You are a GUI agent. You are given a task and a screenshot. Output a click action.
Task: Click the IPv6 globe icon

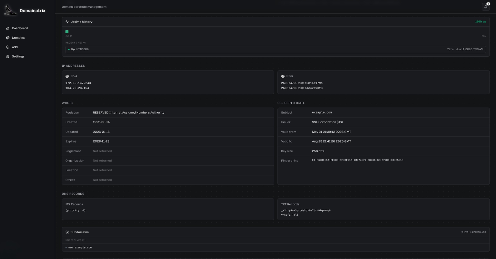[x=283, y=76]
